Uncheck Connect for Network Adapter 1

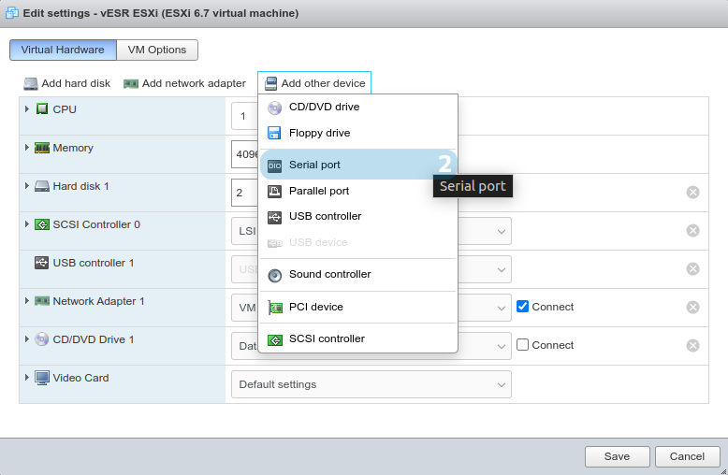click(523, 307)
